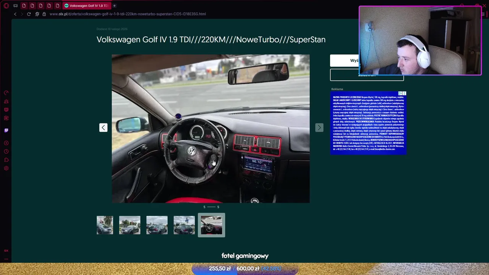This screenshot has width=489, height=275.
Task: Click the 'Dodane 10 lutego 2026' date
Action: (x=112, y=29)
